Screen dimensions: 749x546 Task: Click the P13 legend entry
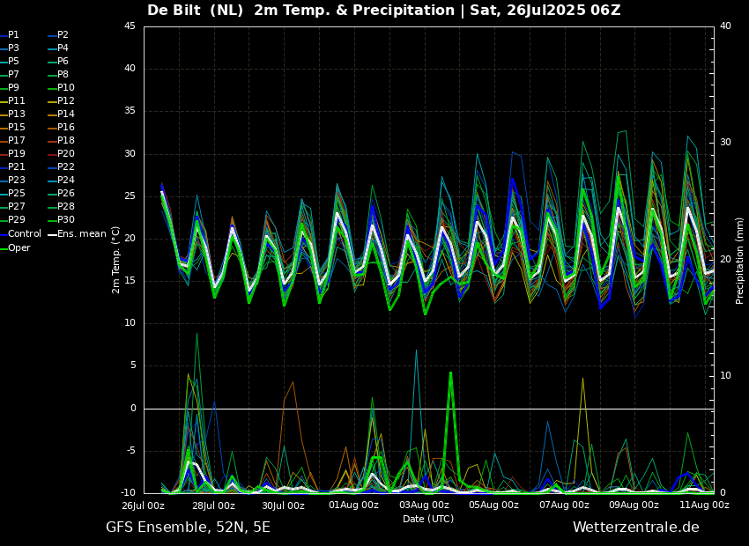pyautogui.click(x=12, y=114)
